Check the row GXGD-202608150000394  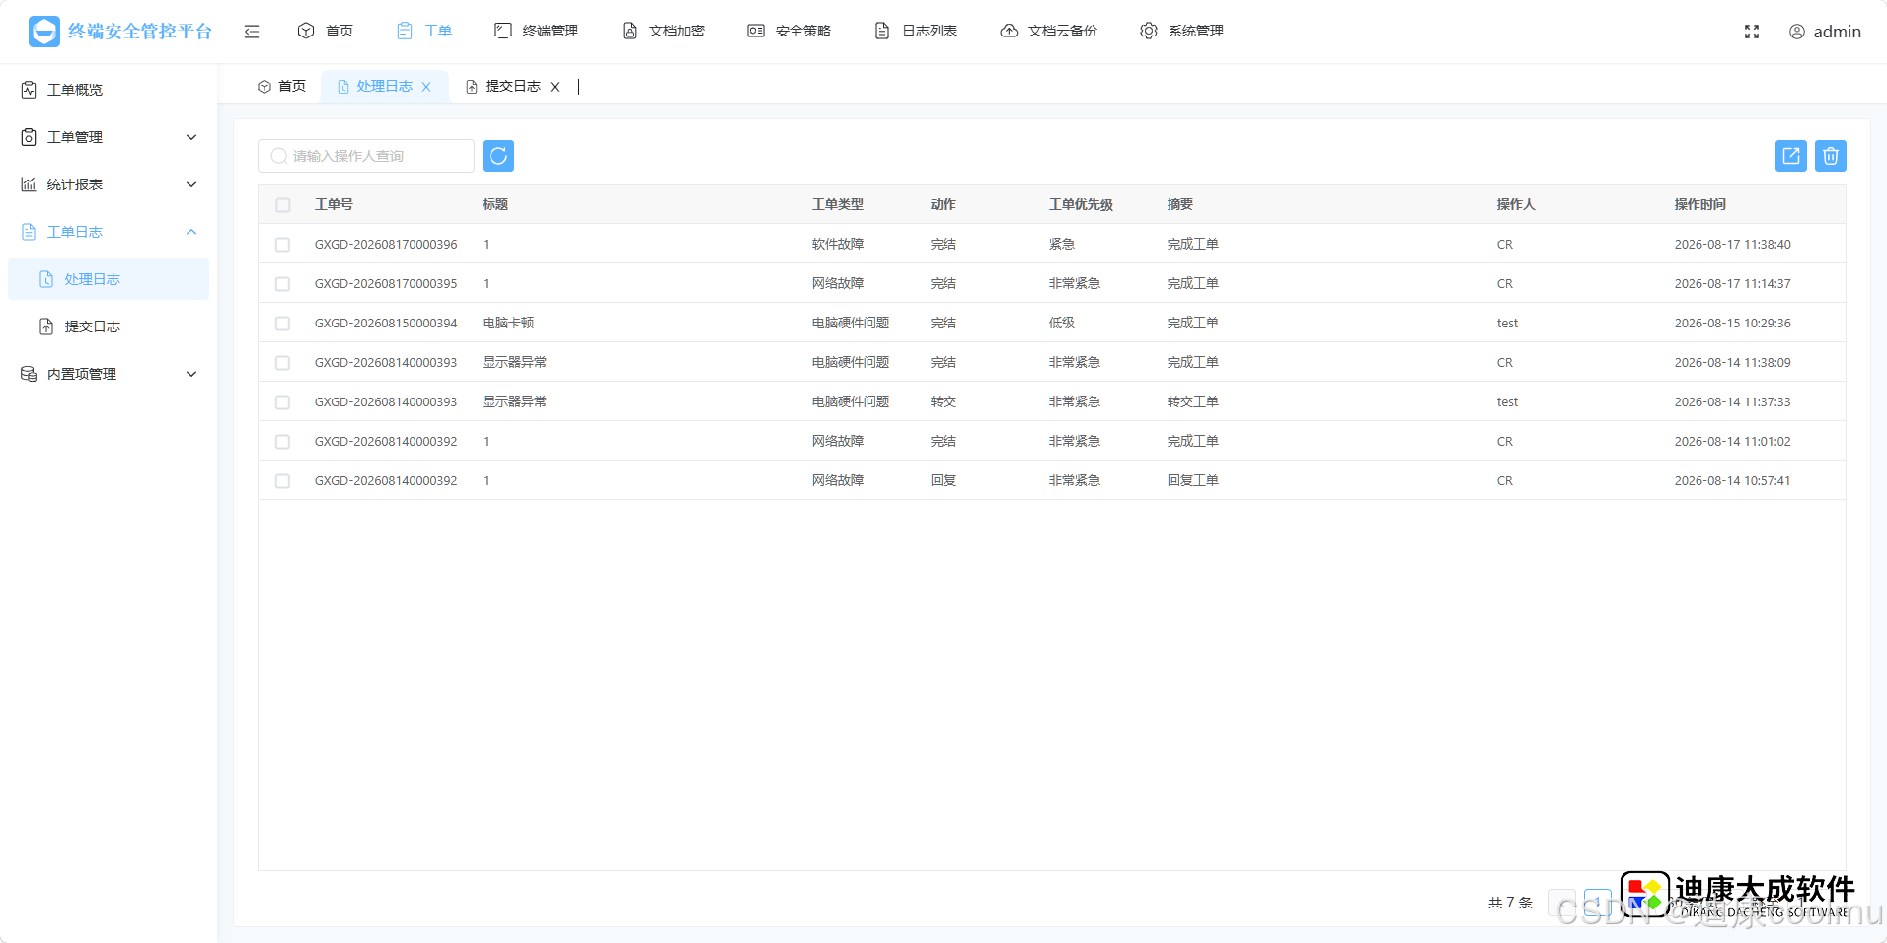pos(283,324)
